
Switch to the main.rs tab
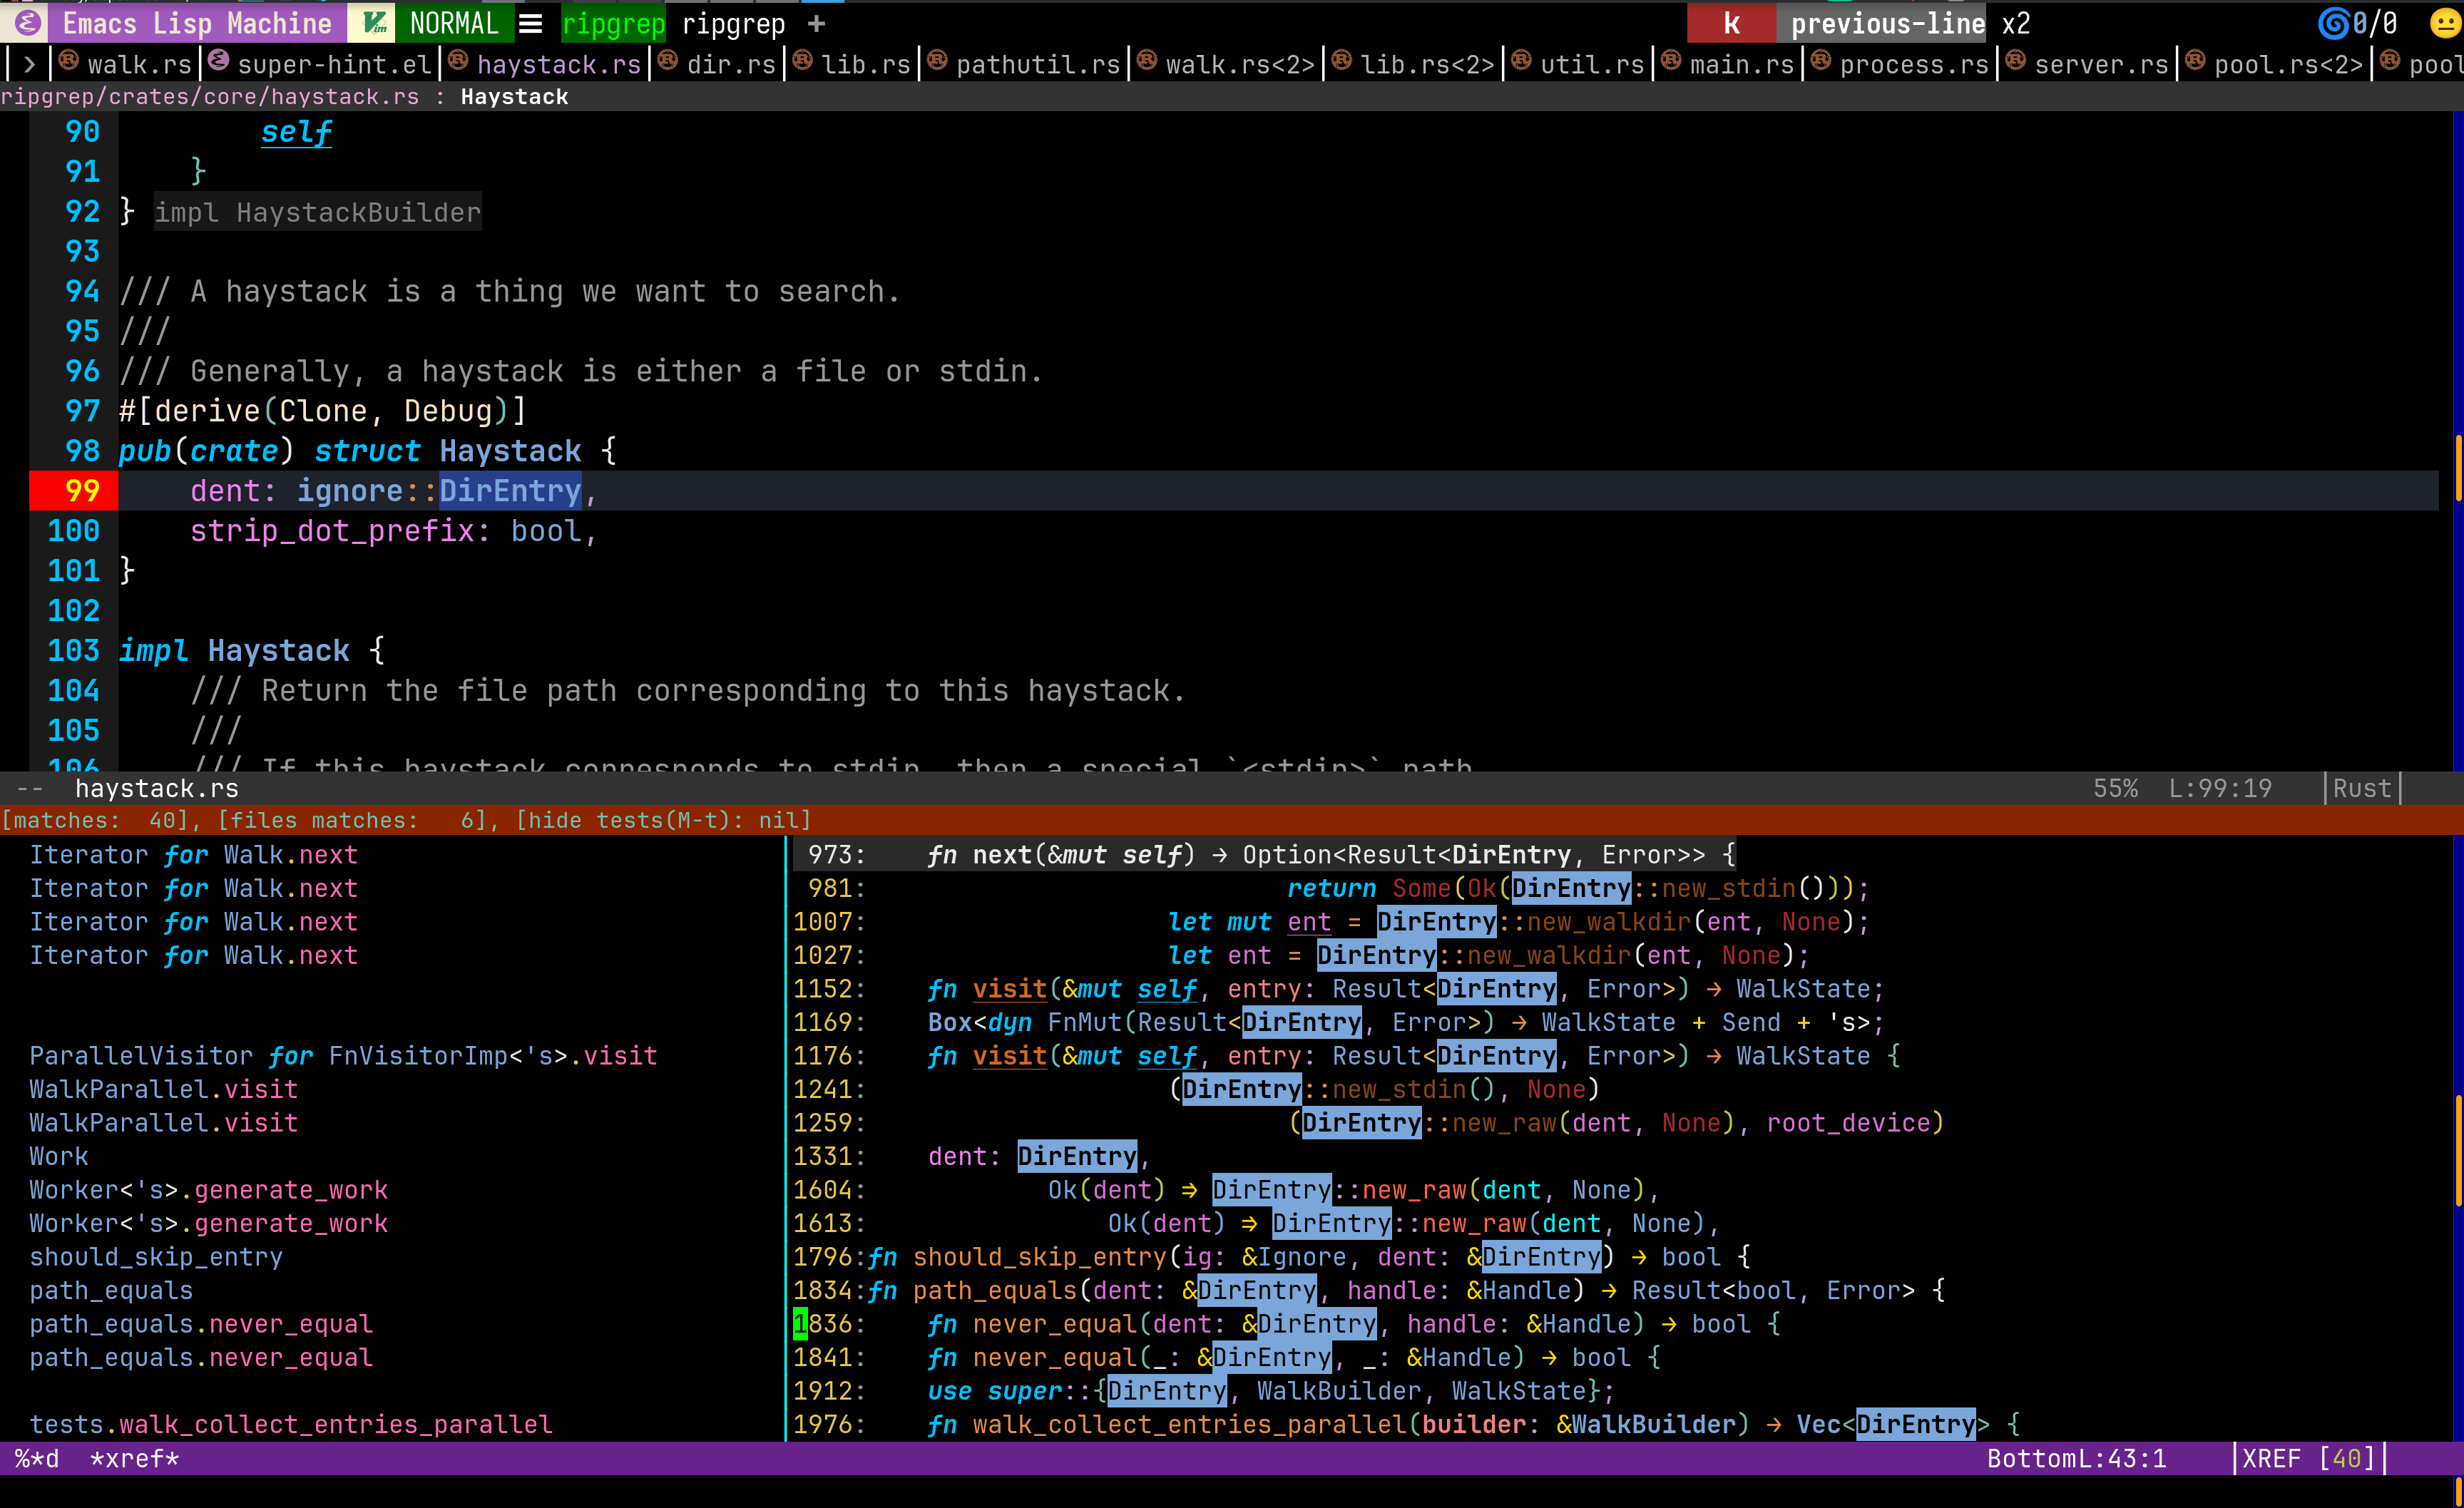pyautogui.click(x=1741, y=64)
